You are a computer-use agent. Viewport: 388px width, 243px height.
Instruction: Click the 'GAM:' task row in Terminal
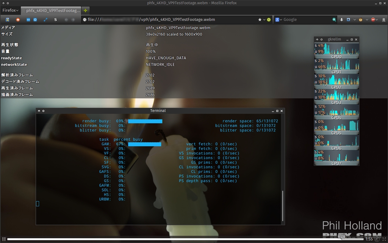pyautogui.click(x=131, y=144)
